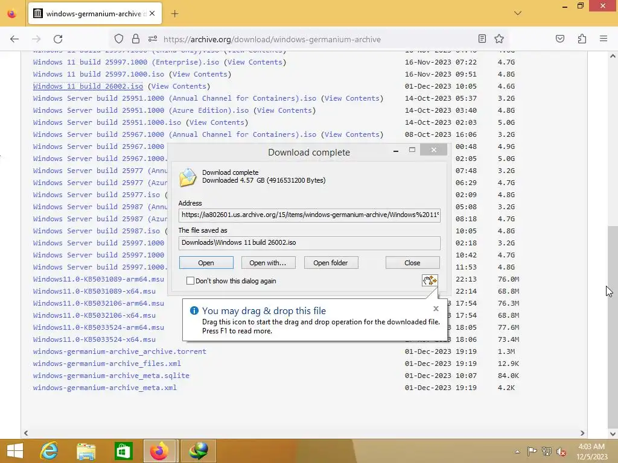Open windows-germanium-archive_archive.torrent link
This screenshot has height=463, width=618.
[119, 351]
